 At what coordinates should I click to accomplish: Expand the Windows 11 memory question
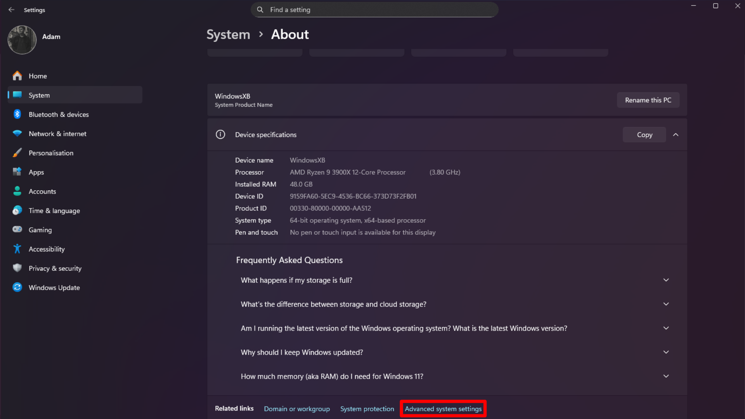pyautogui.click(x=666, y=376)
